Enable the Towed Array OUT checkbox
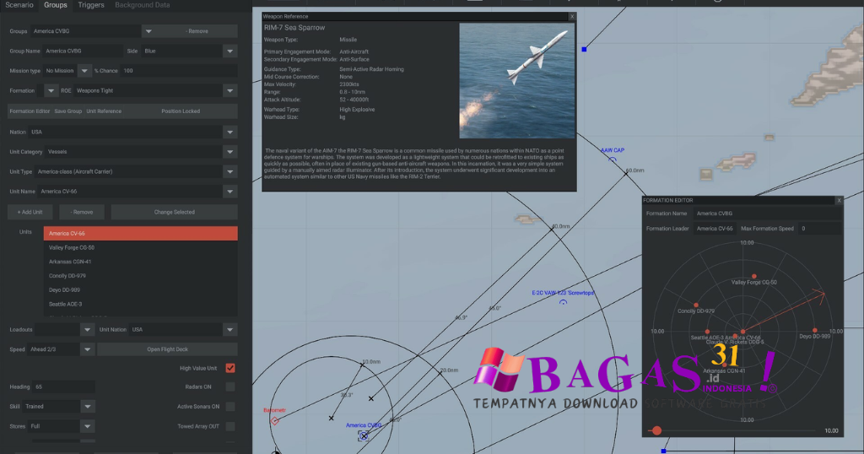The image size is (864, 454). (x=230, y=426)
